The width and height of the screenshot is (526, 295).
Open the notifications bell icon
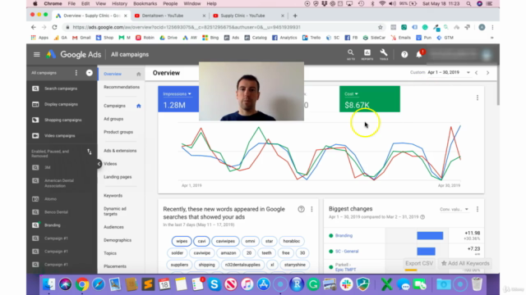click(419, 55)
